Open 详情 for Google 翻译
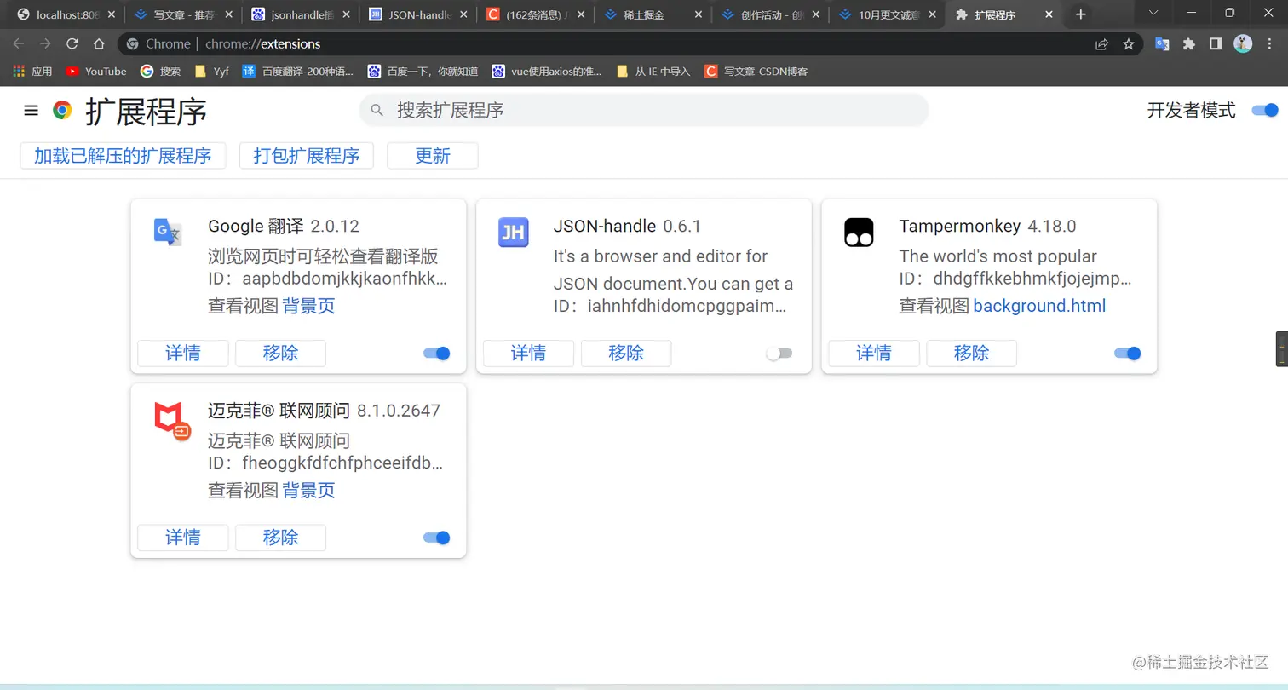Screen dimensions: 1288x690 (183, 354)
